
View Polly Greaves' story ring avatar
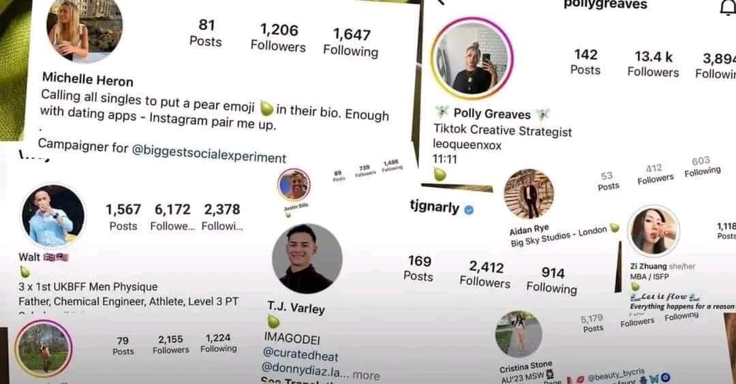[x=472, y=59]
